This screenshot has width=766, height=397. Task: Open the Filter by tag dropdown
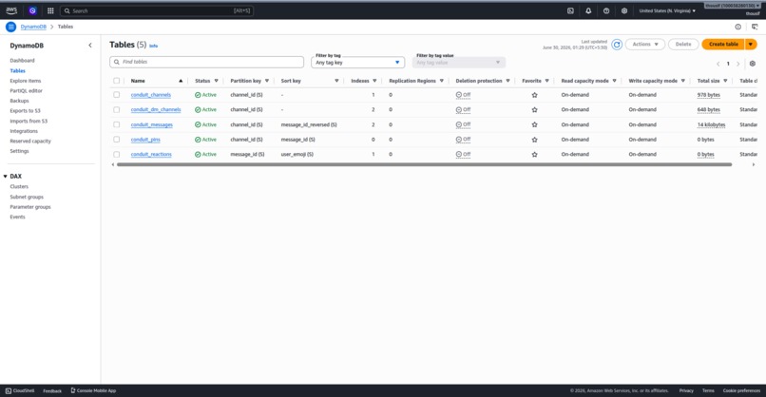point(357,63)
